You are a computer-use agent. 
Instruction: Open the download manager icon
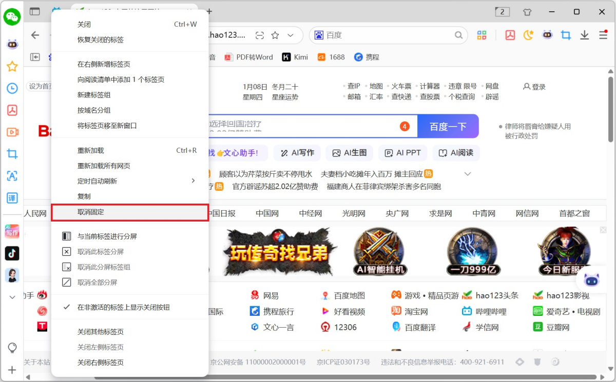coord(585,35)
